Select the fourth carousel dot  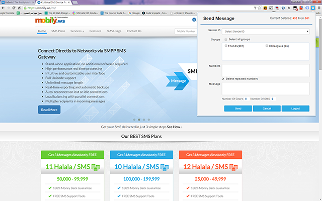[x=149, y=120]
